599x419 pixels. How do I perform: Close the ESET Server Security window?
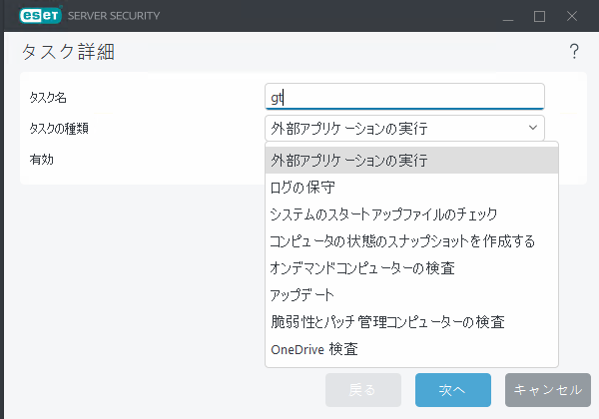pos(572,16)
